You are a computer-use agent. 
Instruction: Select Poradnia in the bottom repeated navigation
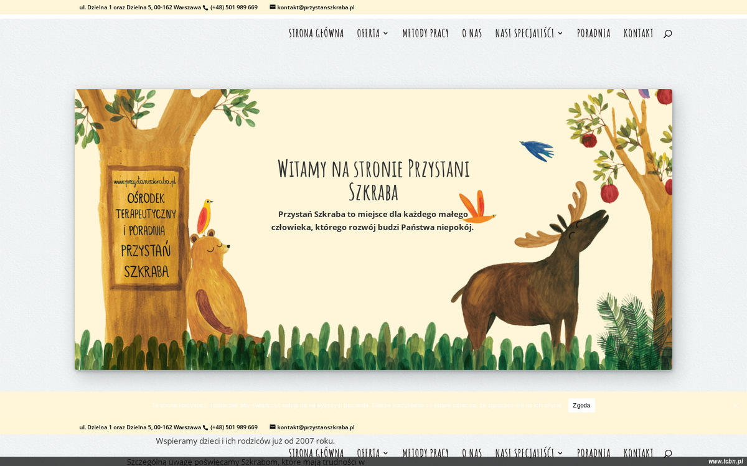coord(594,453)
